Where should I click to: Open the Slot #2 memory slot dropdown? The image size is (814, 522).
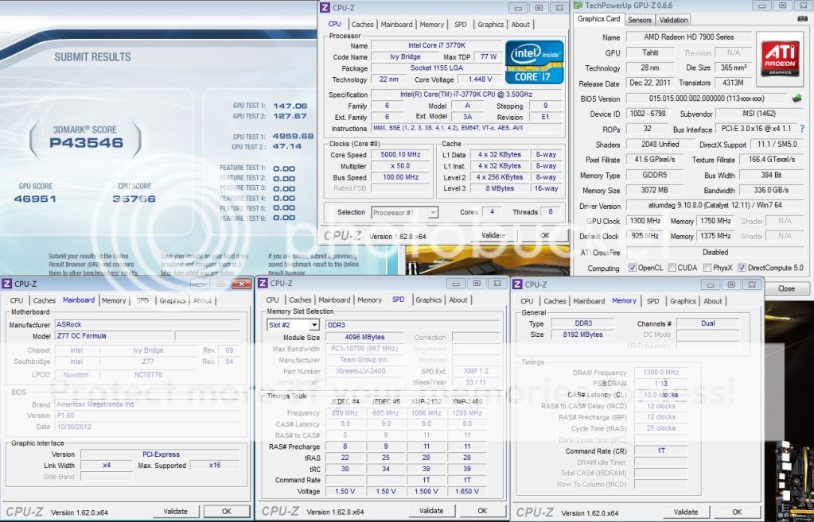(314, 325)
